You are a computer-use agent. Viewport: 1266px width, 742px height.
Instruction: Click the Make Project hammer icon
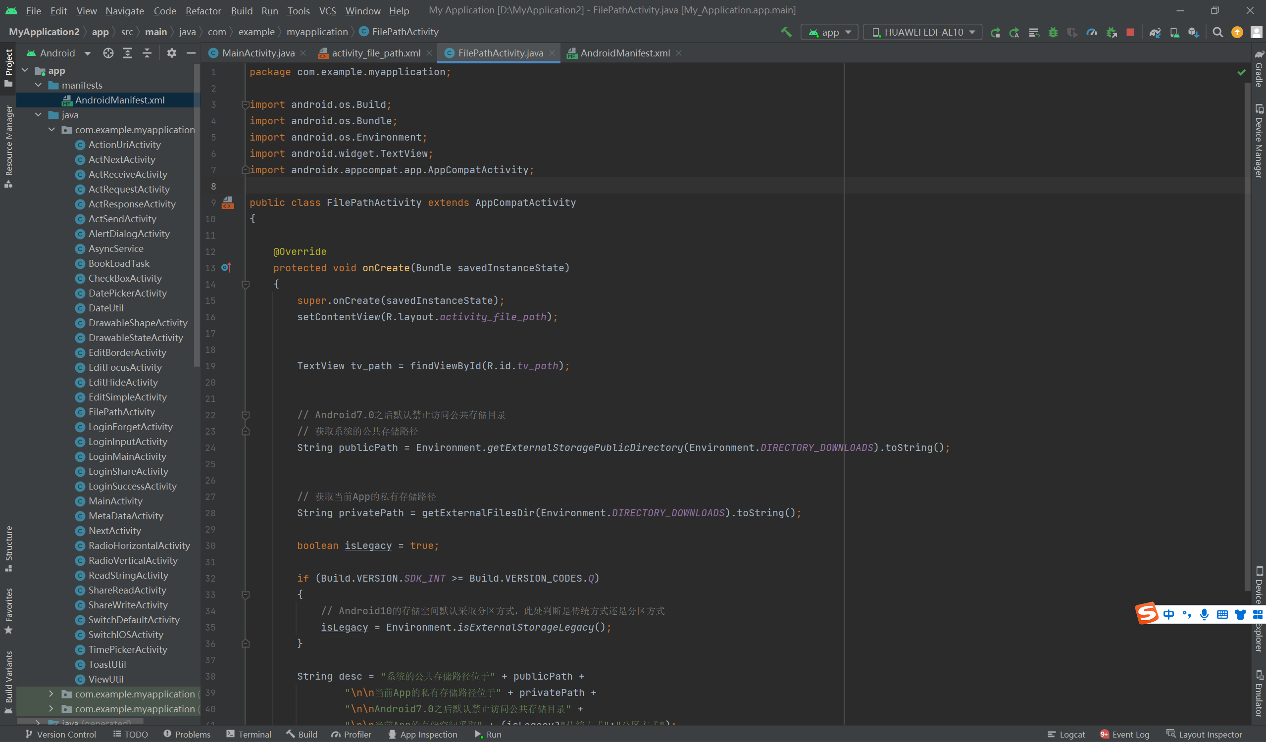click(x=786, y=32)
